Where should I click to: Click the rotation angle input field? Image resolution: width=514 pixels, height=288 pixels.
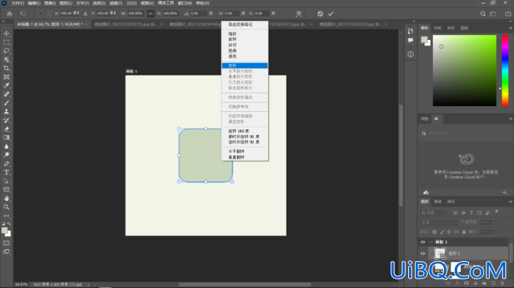click(198, 13)
